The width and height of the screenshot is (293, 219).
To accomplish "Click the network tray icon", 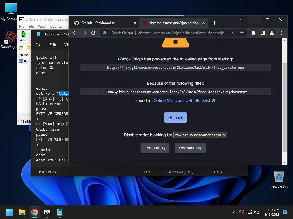I will pos(250,212).
